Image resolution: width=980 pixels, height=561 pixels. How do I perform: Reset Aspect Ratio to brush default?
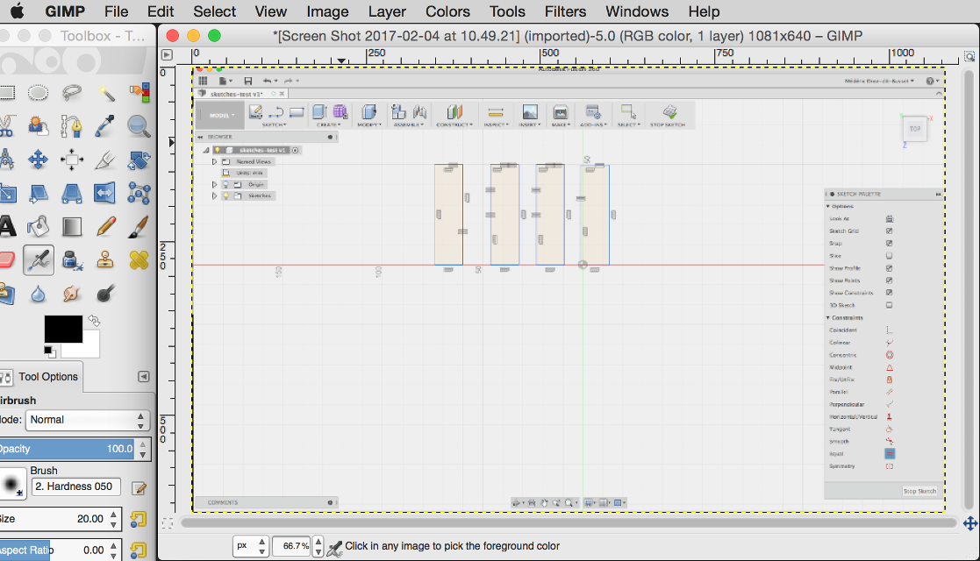pos(138,550)
